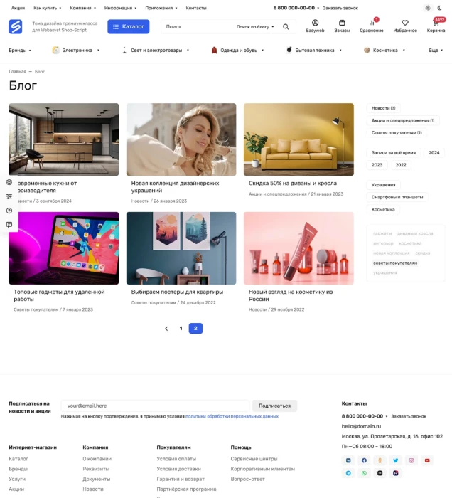Open the Telegram icon in footer

point(348,473)
